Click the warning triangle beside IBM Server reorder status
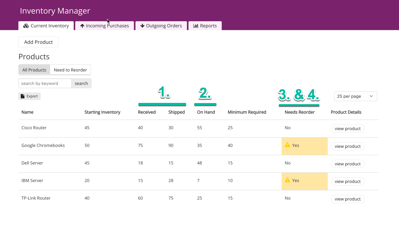The height and width of the screenshot is (237, 399). click(x=287, y=180)
